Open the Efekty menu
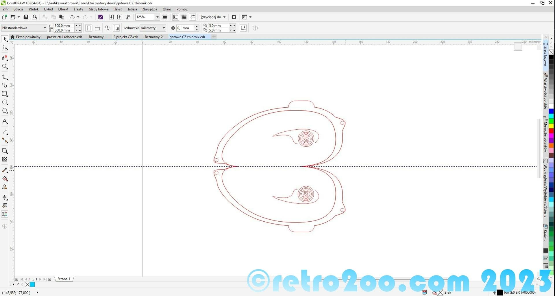Screen dimensions: 555x296 point(78,9)
